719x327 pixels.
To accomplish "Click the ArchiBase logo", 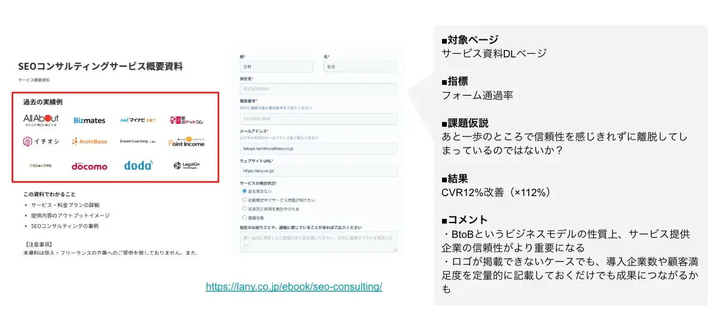I will click(x=89, y=142).
